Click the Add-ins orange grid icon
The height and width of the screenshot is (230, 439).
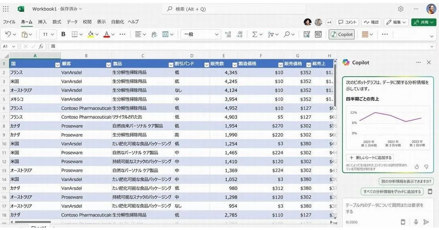pyautogui.click(x=365, y=34)
